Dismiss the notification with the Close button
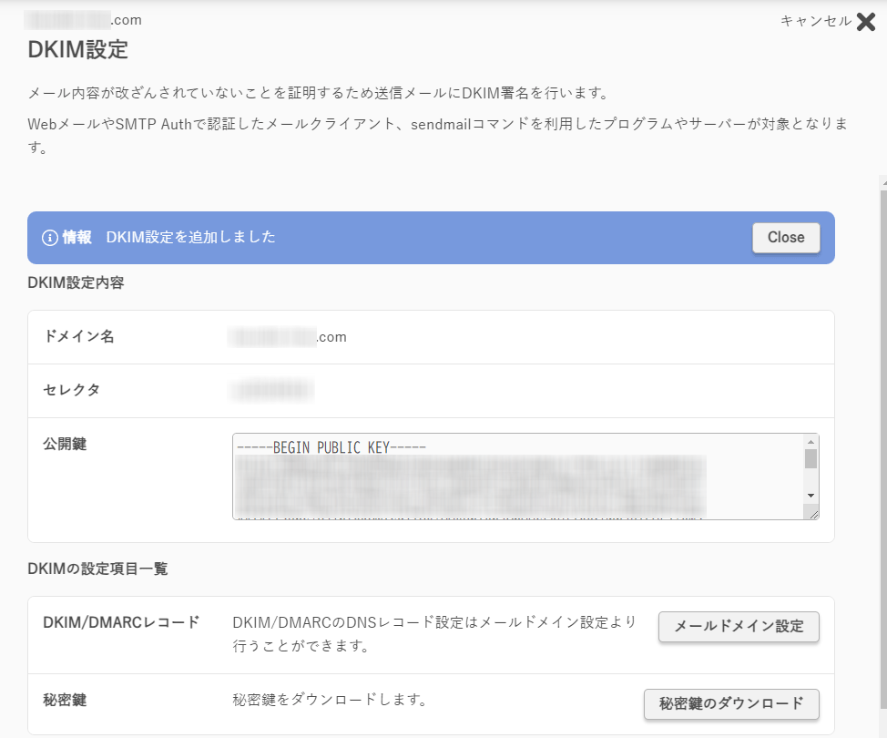Image resolution: width=887 pixels, height=738 pixels. pos(785,238)
